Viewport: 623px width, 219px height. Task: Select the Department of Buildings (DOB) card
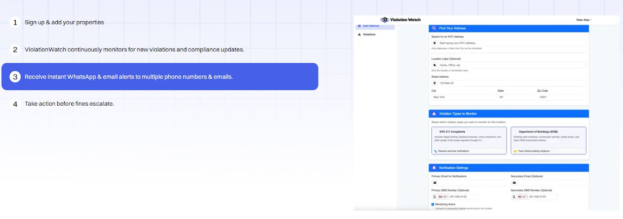[548, 141]
